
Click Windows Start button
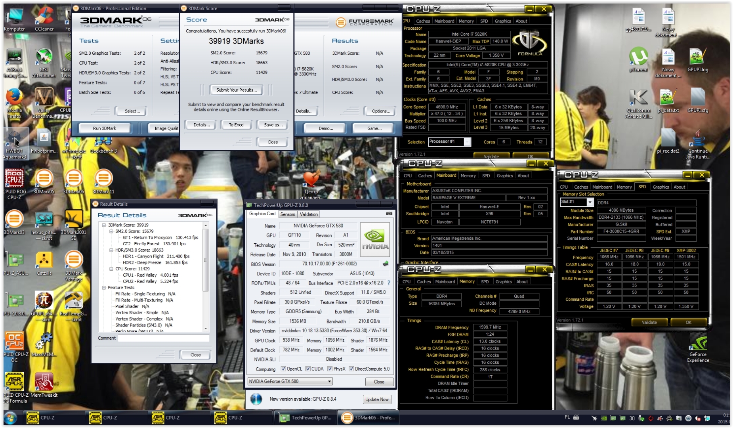(10, 418)
